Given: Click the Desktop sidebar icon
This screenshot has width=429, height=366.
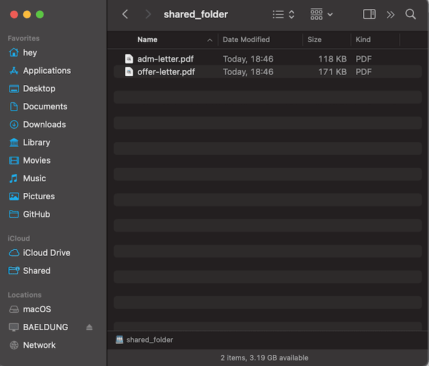Looking at the screenshot, I should (x=14, y=89).
